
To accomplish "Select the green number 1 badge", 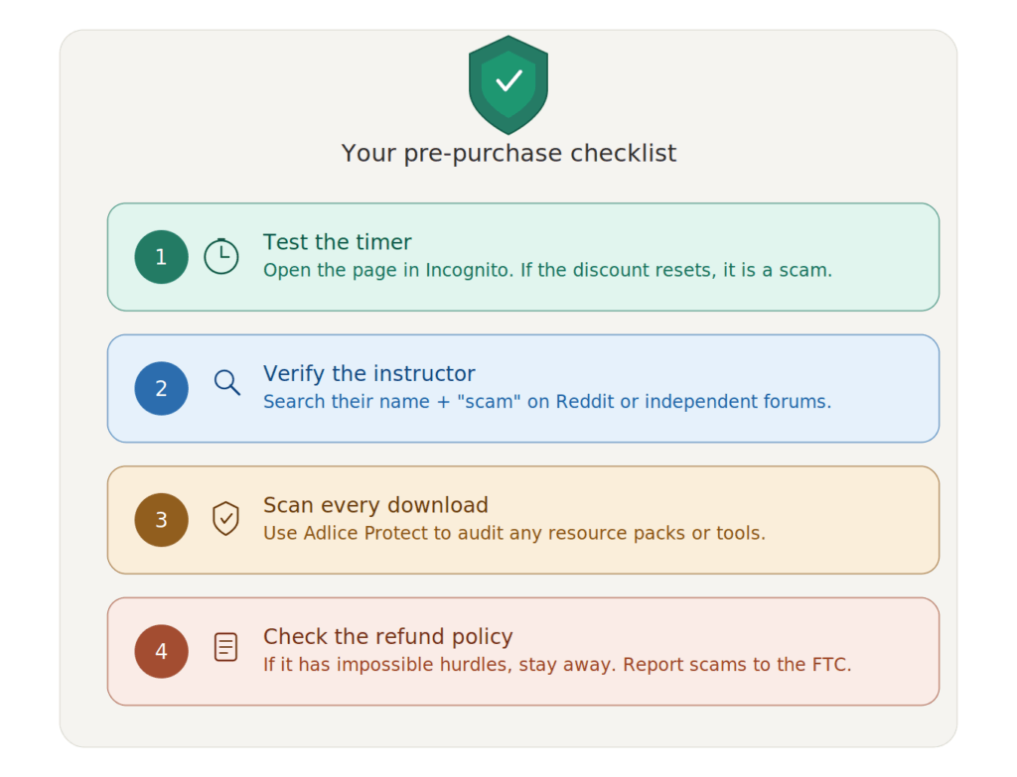I will click(x=162, y=257).
